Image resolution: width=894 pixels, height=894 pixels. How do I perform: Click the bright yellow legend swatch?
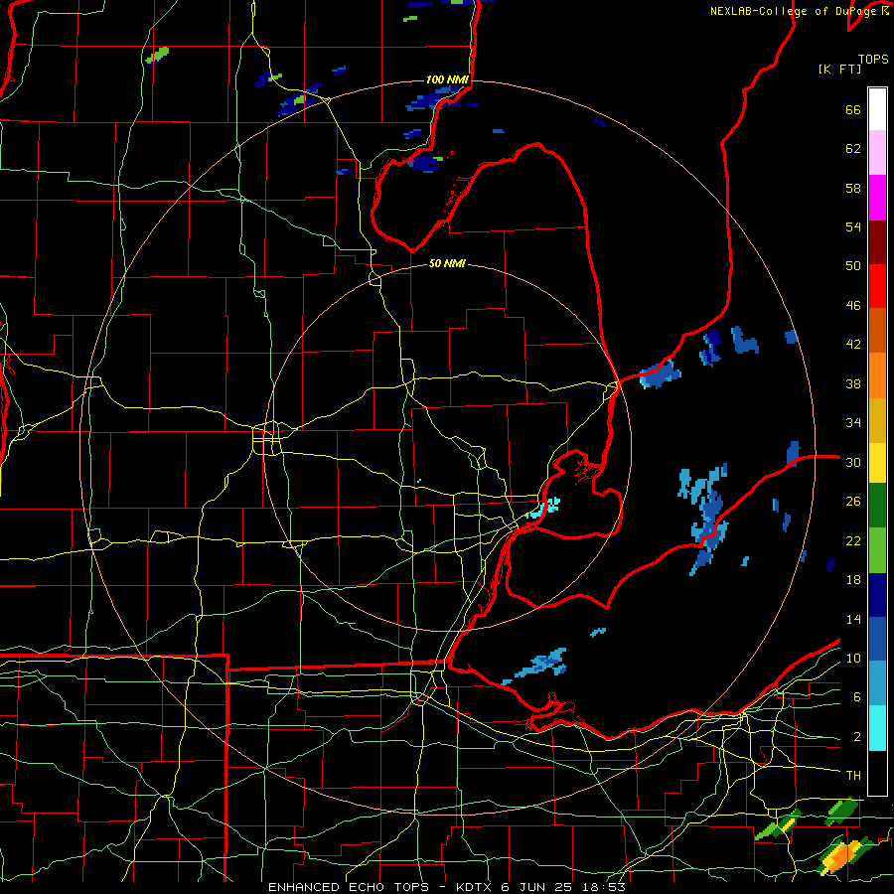877,462
